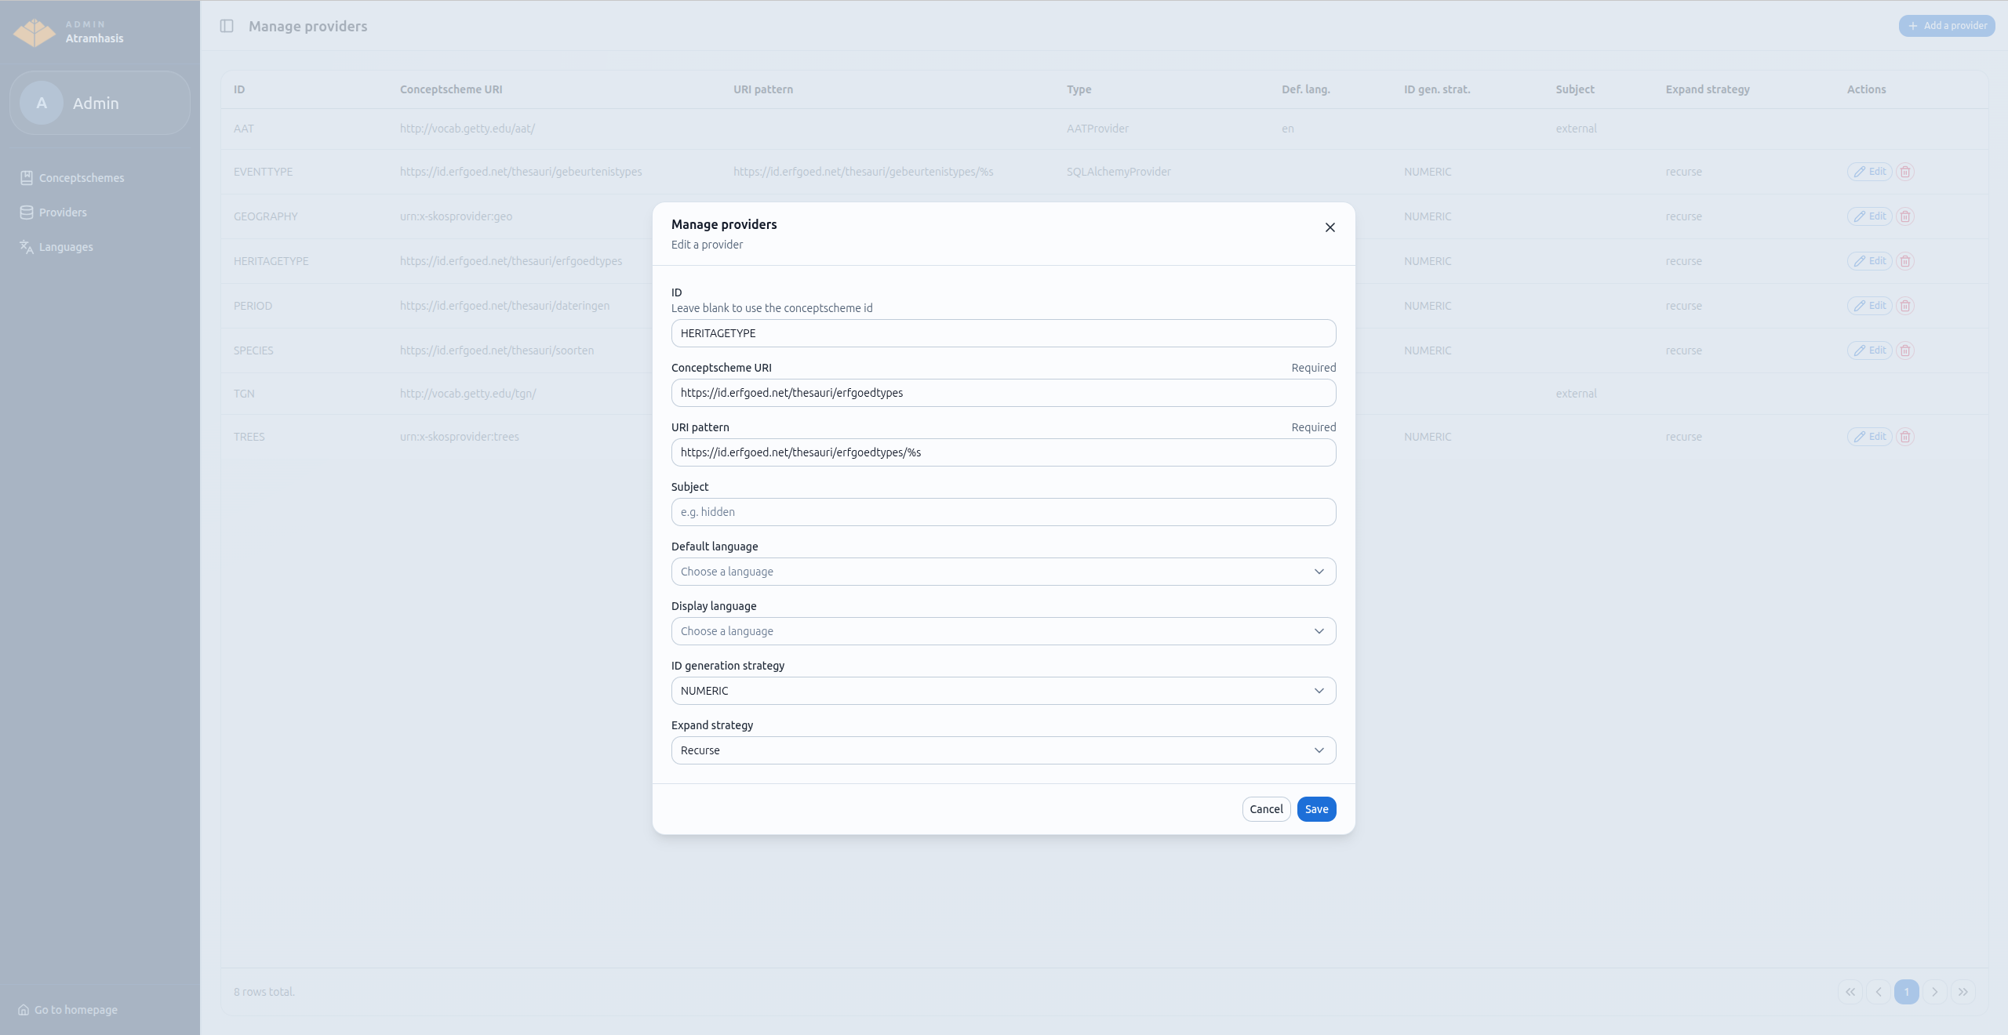The height and width of the screenshot is (1035, 2008).
Task: Click the TGN row ID
Action: tap(244, 394)
